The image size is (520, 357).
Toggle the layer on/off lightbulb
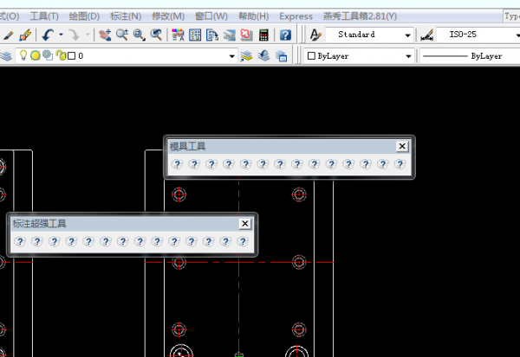pyautogui.click(x=23, y=55)
